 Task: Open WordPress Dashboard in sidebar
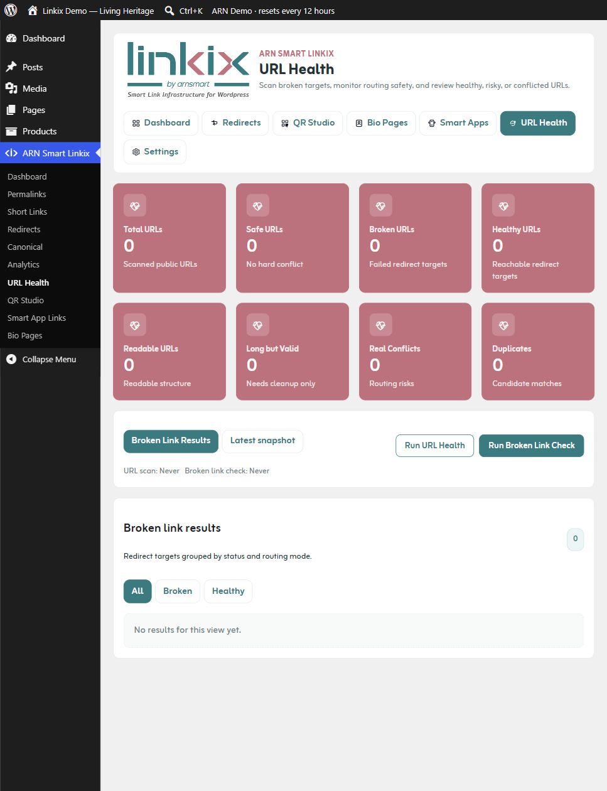tap(50, 38)
